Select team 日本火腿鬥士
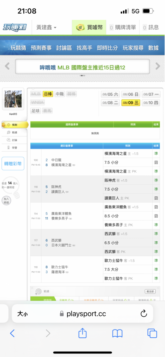The image size is (165, 357). (x=61, y=245)
